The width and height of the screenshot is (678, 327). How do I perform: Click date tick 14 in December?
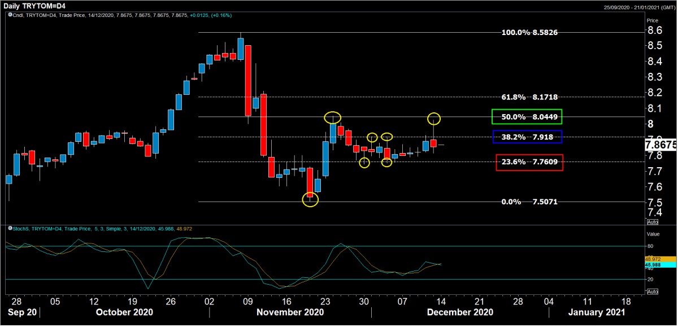[440, 302]
